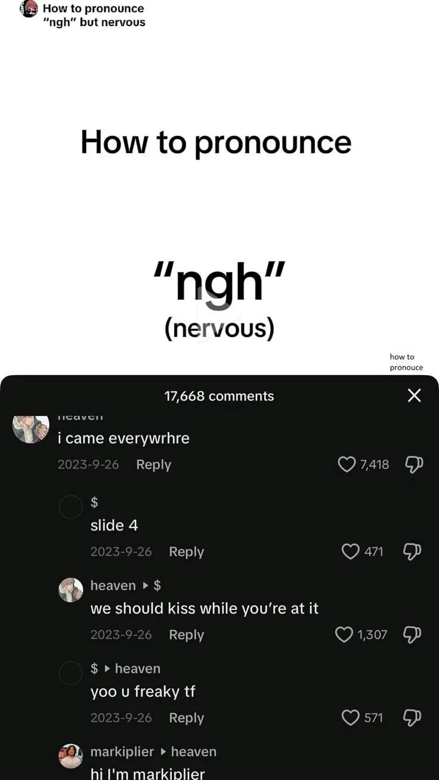439x780 pixels.
Task: Like the 'slide 4' comment
Action: tap(351, 551)
